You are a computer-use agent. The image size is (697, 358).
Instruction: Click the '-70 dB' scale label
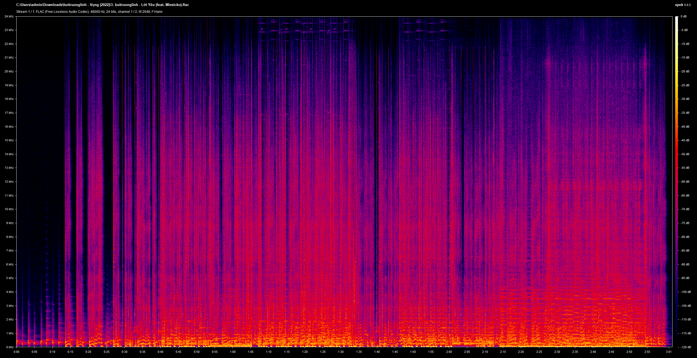685,209
